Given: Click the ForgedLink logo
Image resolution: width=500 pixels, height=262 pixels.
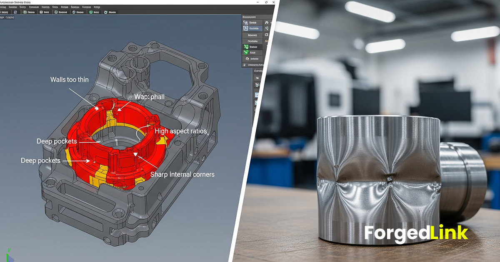Looking at the screenshot, I should 416,233.
